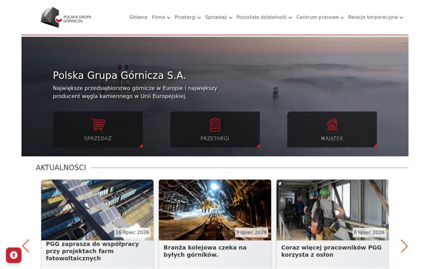The height and width of the screenshot is (269, 430).
Task: Open article Coraz więcej pracowników PGG
Action: (331, 251)
